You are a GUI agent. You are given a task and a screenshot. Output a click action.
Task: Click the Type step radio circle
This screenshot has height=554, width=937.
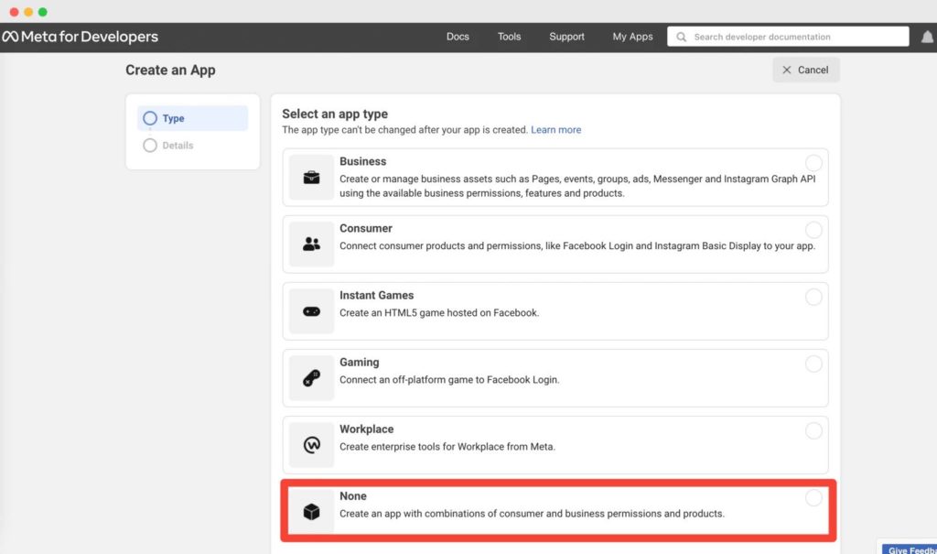(150, 118)
